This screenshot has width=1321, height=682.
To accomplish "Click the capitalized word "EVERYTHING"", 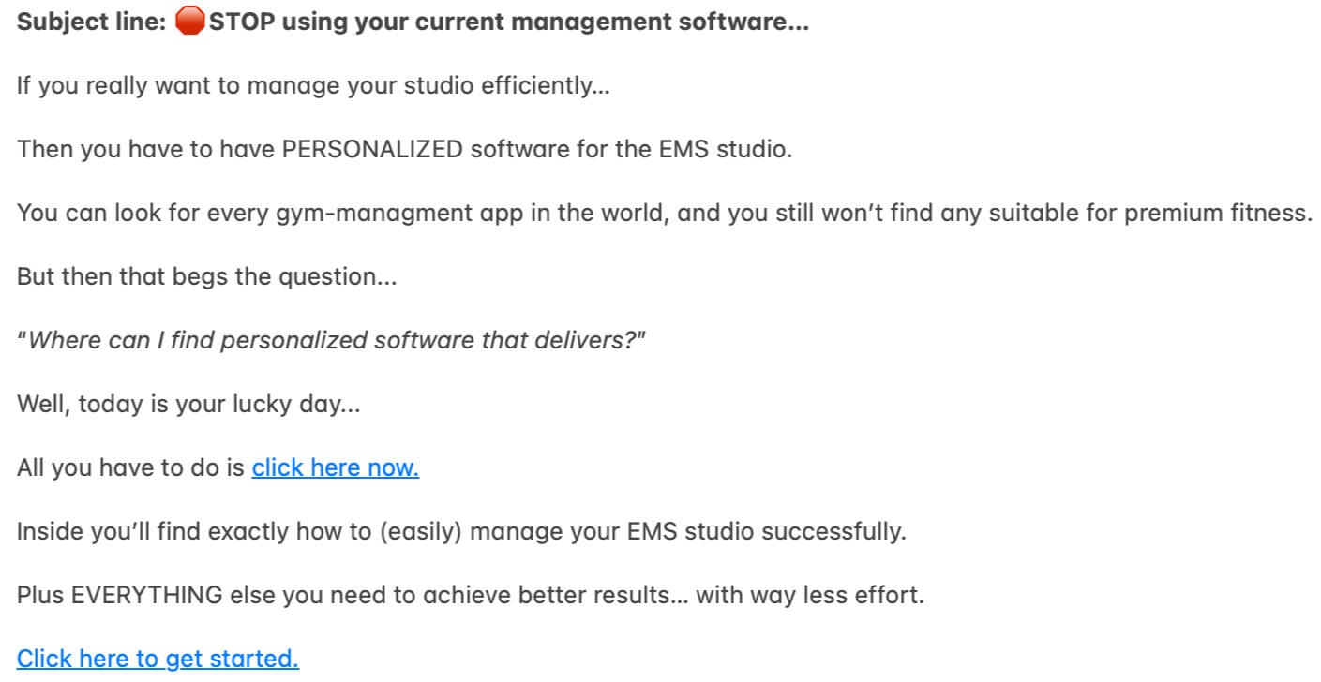I will pos(147,595).
